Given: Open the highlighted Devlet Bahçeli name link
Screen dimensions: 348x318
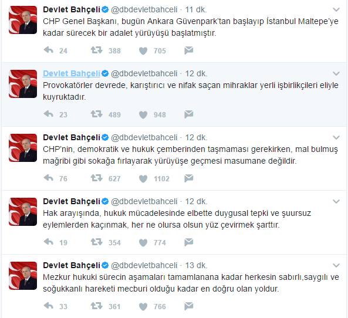Looking at the screenshot, I should [72, 74].
